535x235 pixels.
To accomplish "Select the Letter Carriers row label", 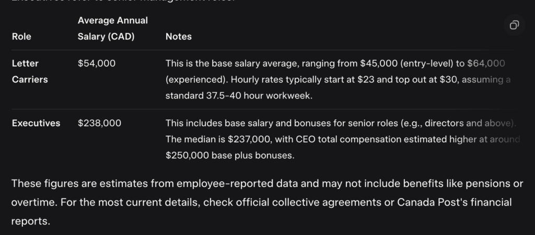I will pos(30,71).
